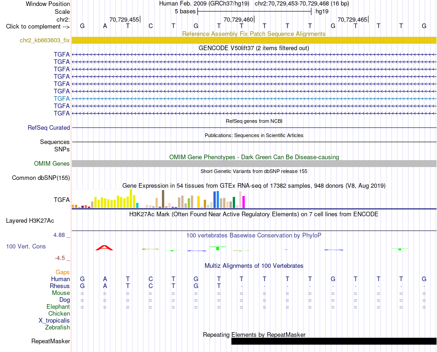
Task: Click the -4.5 lower scale value
Action: (x=60, y=258)
